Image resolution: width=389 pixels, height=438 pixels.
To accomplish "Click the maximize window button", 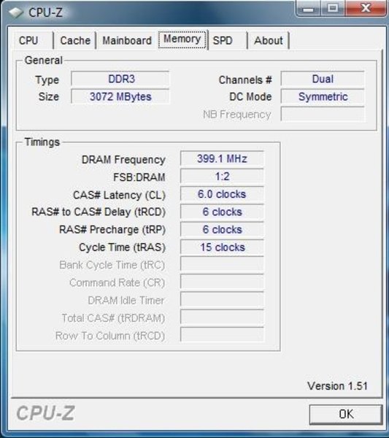I will (x=333, y=8).
